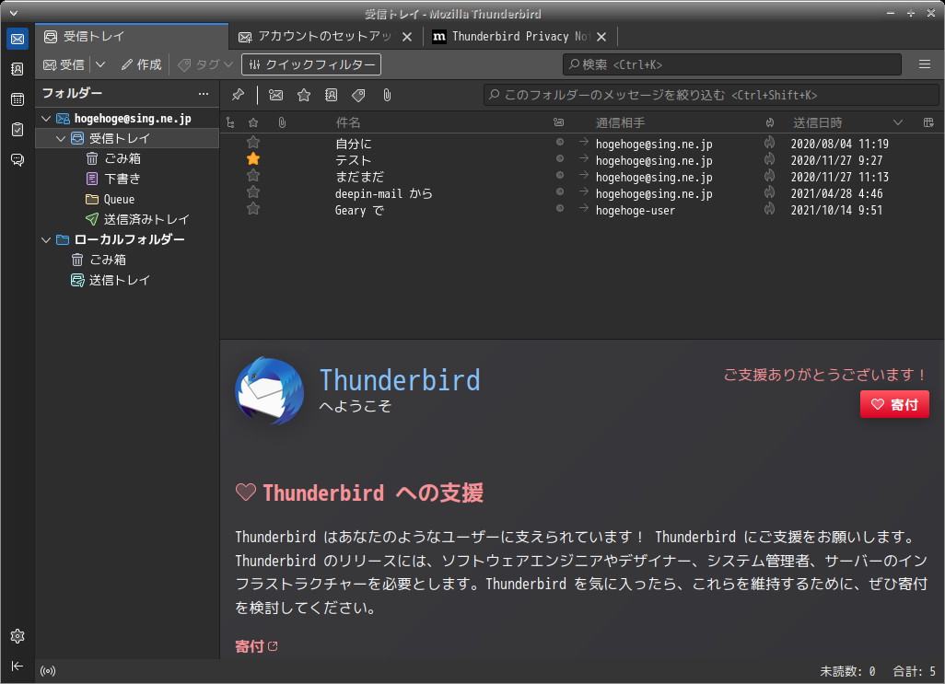Toggle read status of 'テスト' message
The width and height of the screenshot is (945, 684).
[560, 159]
